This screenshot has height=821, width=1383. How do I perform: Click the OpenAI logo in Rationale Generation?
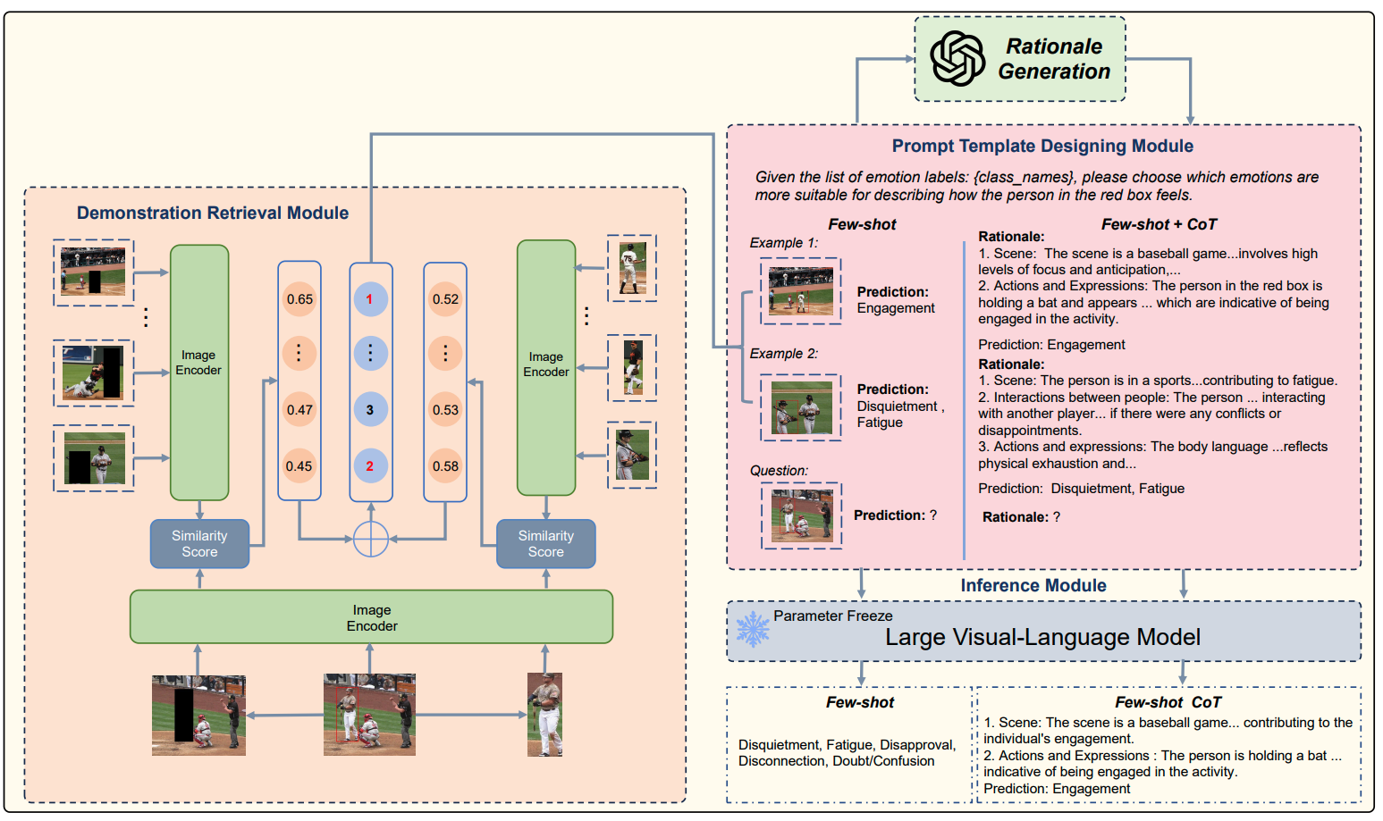point(957,58)
